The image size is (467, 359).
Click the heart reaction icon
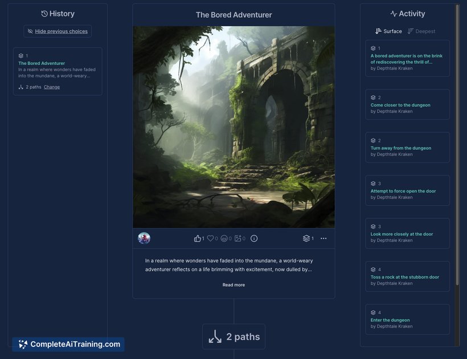(x=210, y=238)
